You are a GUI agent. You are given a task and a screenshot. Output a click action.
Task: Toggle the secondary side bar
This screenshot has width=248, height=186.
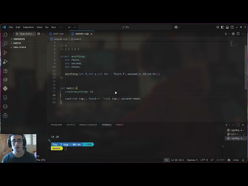tap(232, 27)
